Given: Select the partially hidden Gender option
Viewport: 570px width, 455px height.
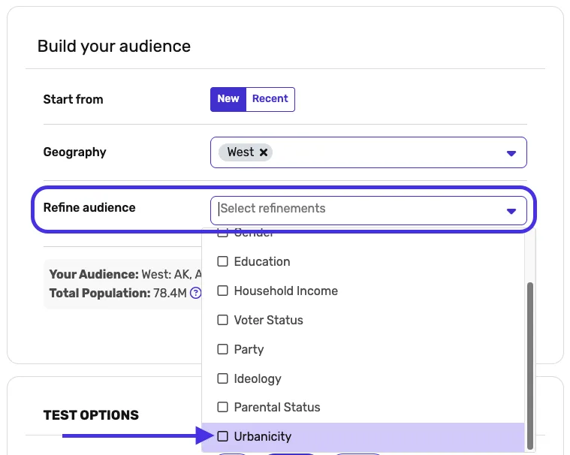Looking at the screenshot, I should [254, 234].
